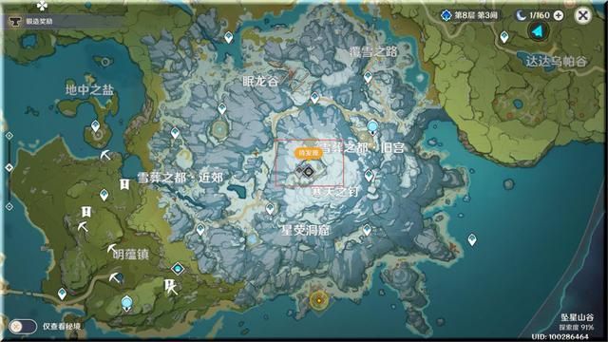The image size is (608, 342).
Task: Select the diamond domain icon east of 明蕴镇
Action: tap(178, 269)
